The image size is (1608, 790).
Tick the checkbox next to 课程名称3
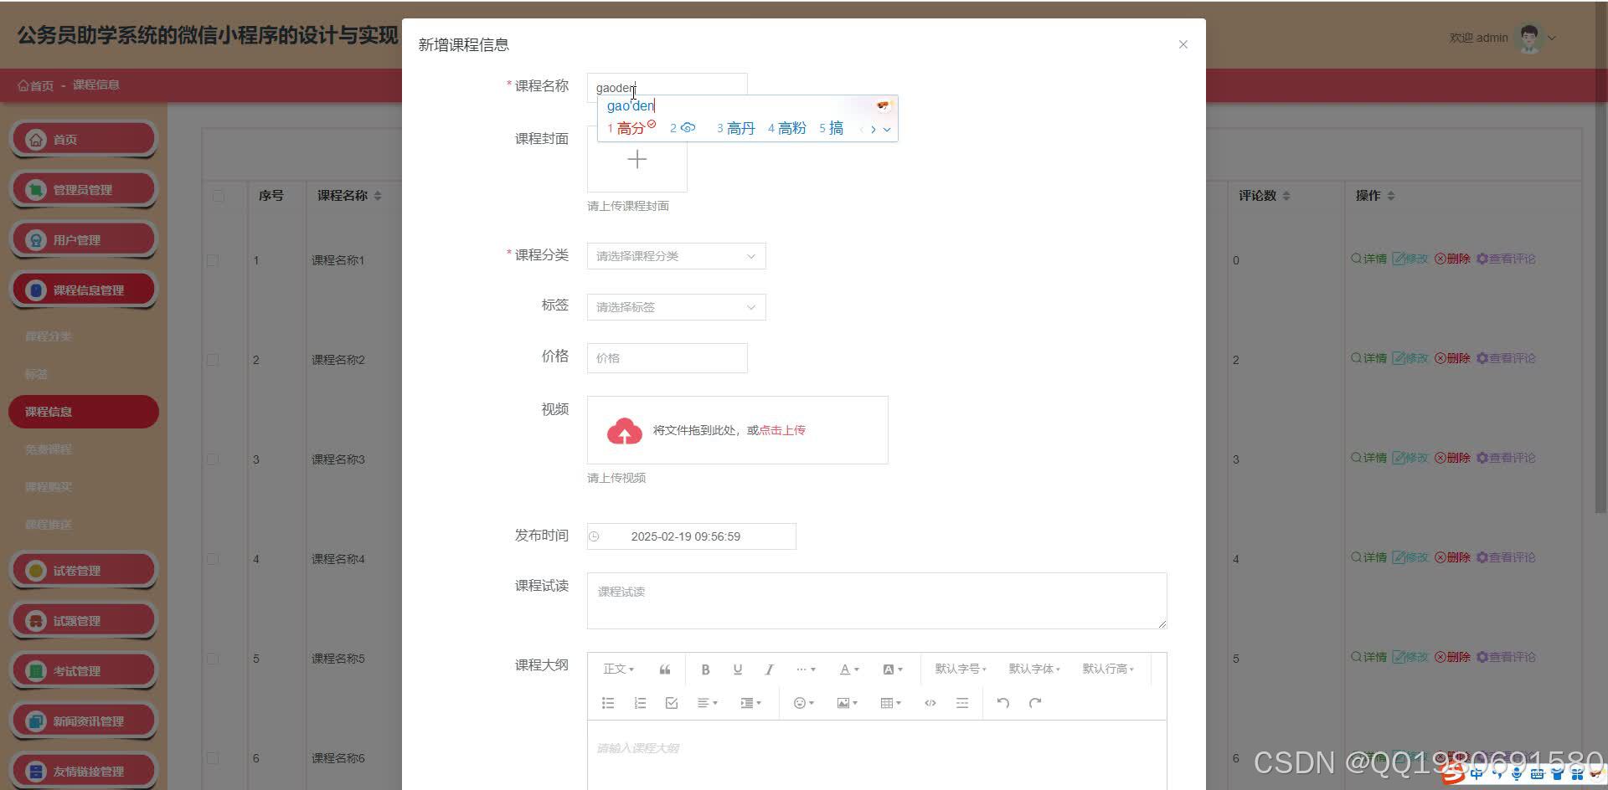pyautogui.click(x=213, y=458)
